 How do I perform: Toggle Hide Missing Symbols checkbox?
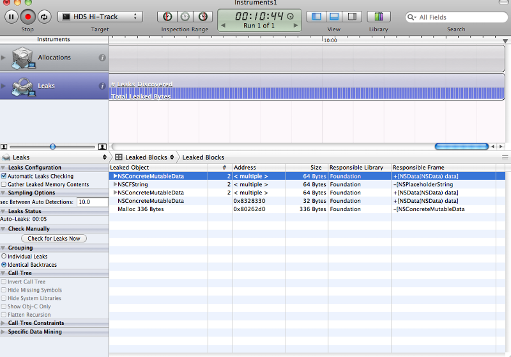4,290
